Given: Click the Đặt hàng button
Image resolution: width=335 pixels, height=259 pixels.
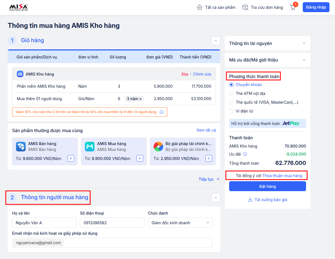Looking at the screenshot, I should pos(267,186).
